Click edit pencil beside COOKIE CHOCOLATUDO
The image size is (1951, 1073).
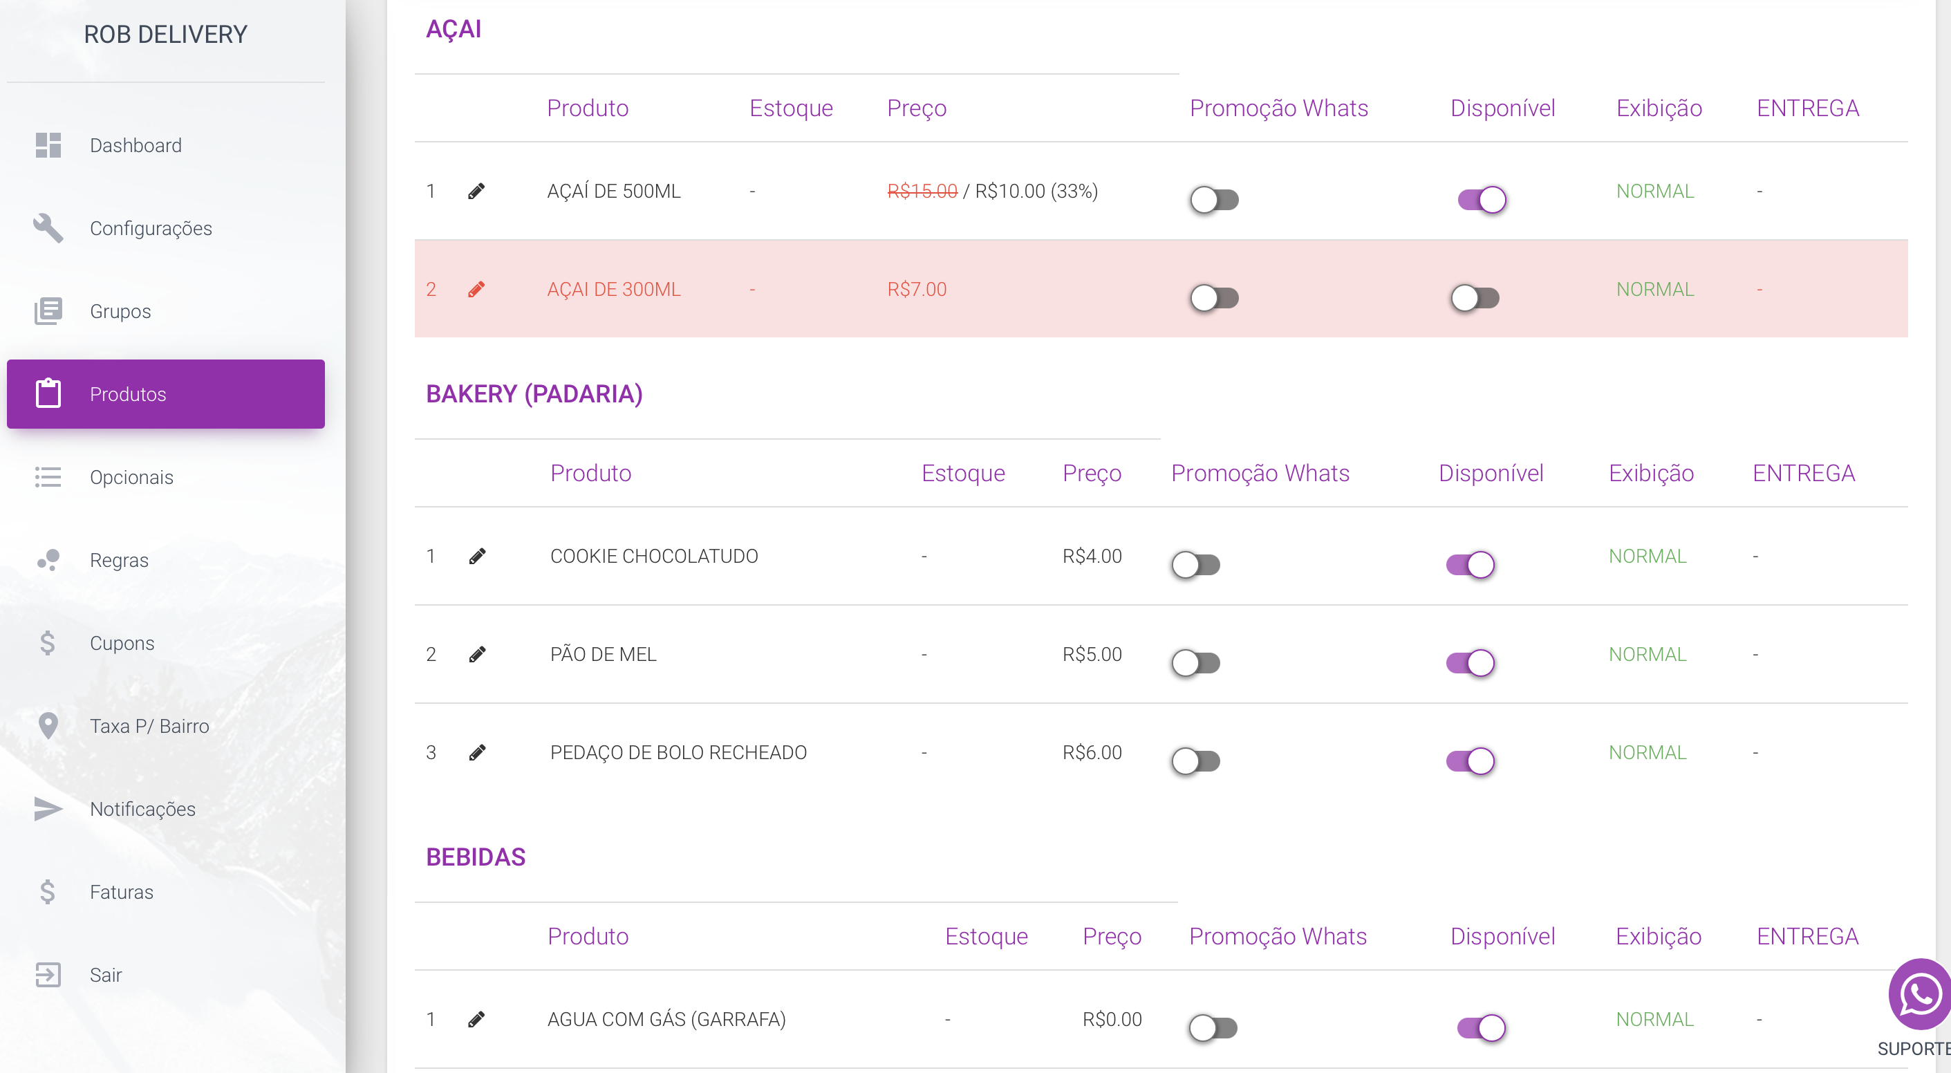[x=477, y=557]
